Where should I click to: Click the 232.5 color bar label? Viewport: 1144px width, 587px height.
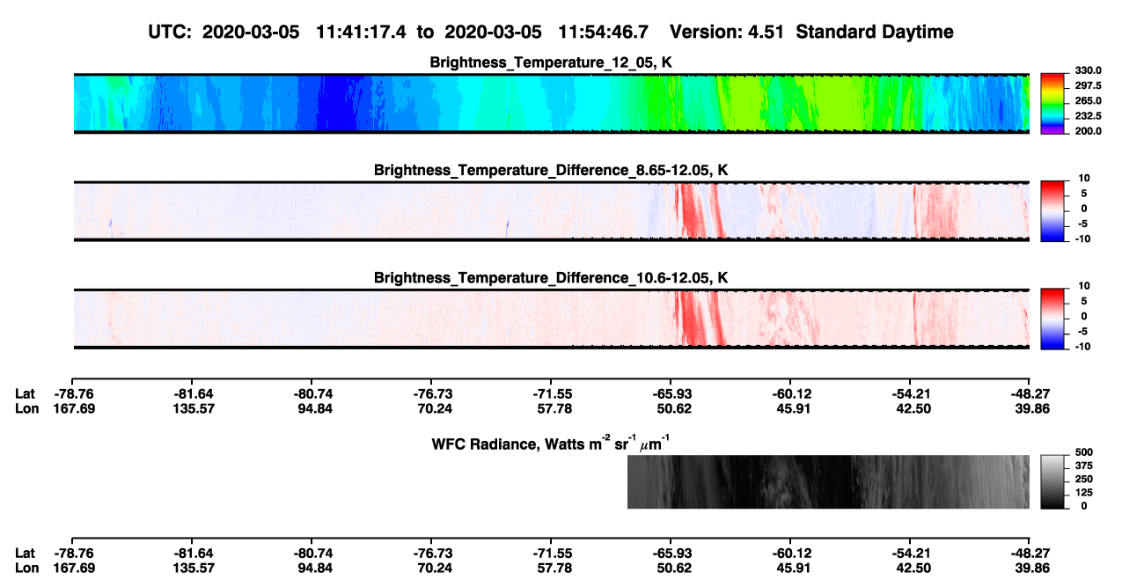1088,115
